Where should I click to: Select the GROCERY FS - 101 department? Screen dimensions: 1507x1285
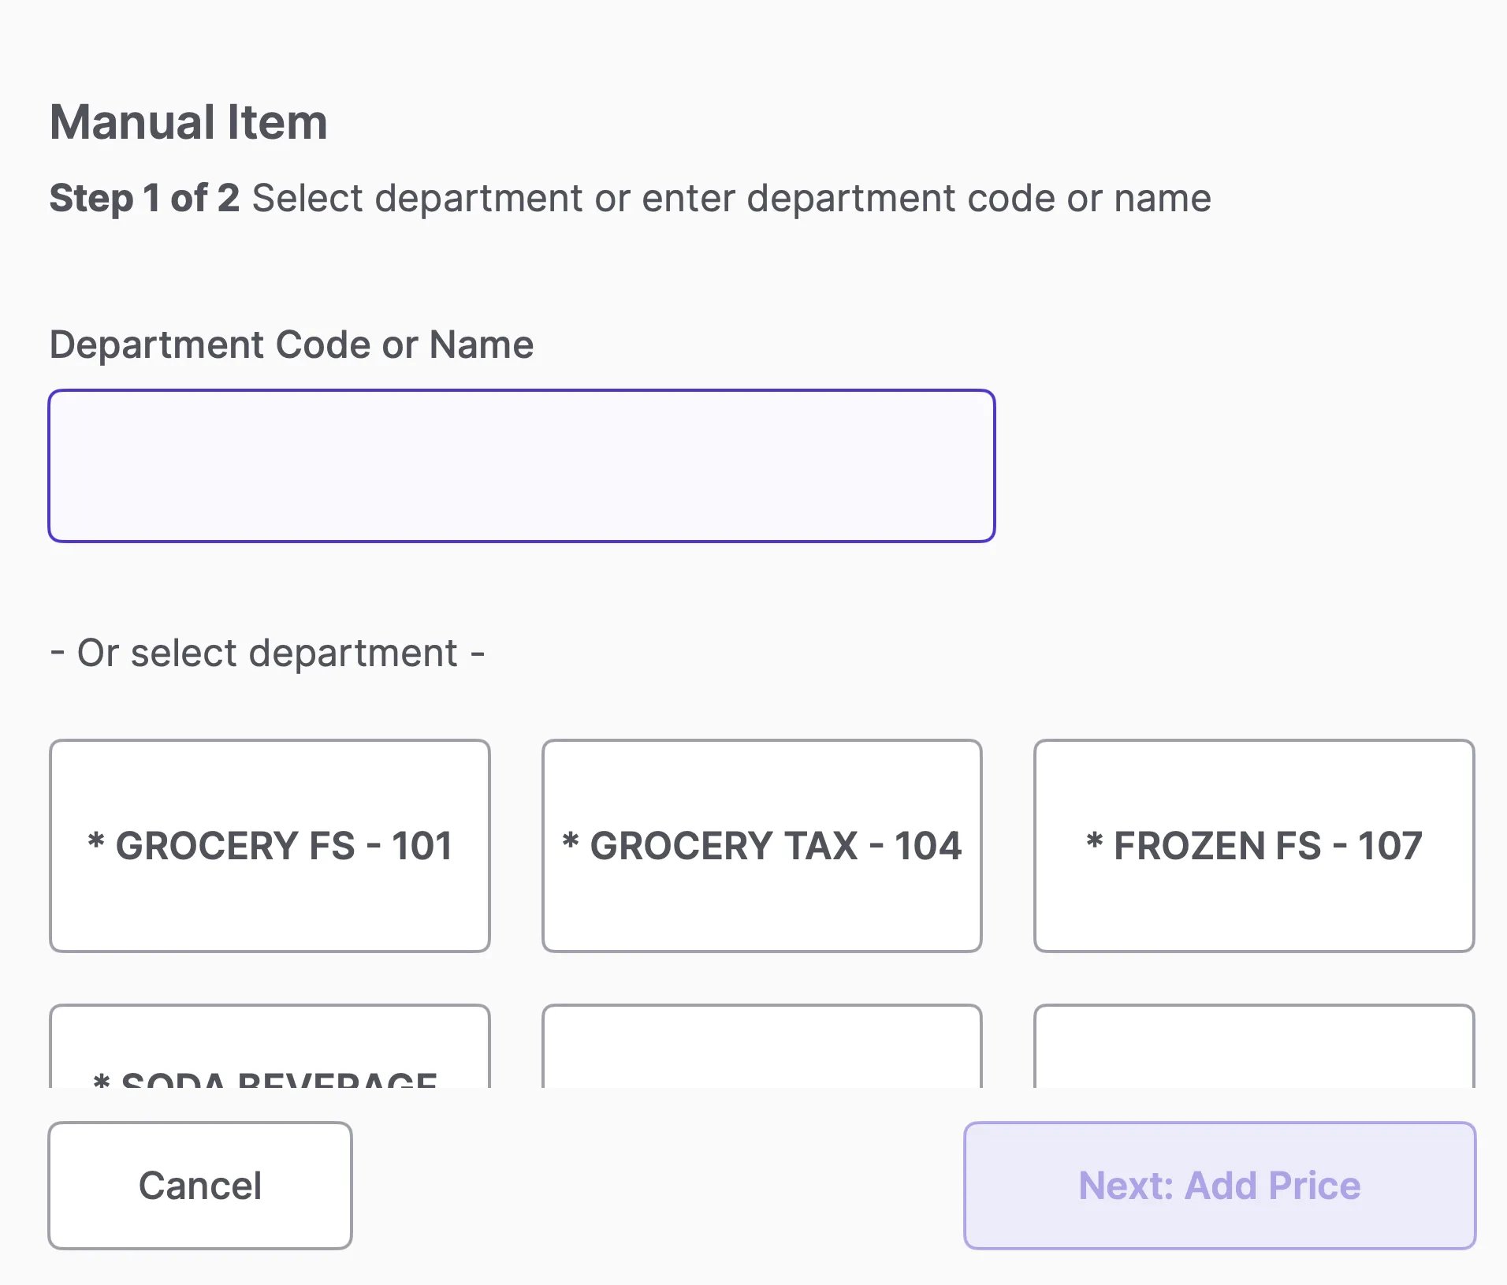270,846
